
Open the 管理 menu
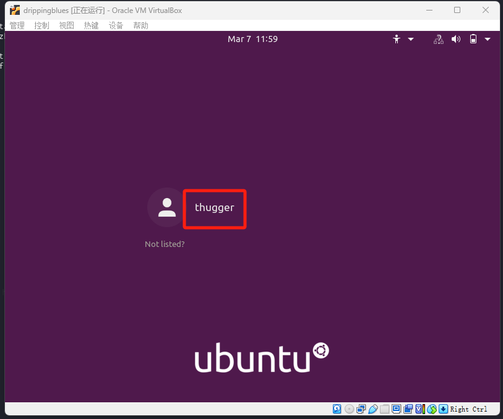17,25
